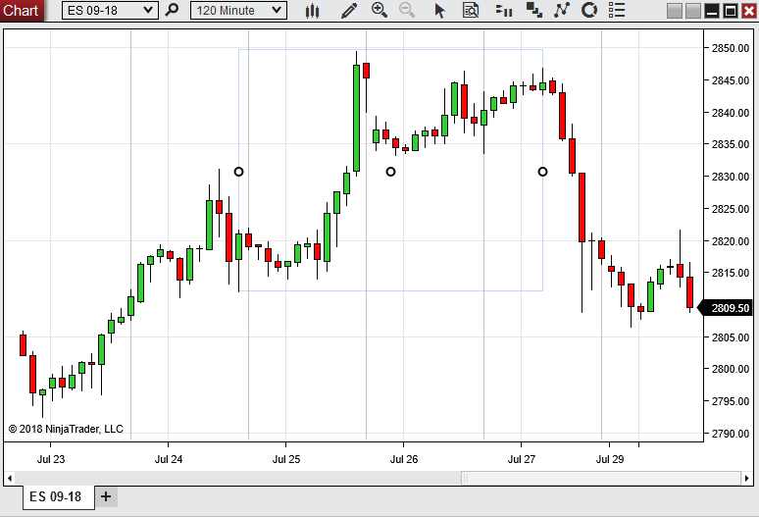Select the cursor pointer tool

pyautogui.click(x=440, y=11)
